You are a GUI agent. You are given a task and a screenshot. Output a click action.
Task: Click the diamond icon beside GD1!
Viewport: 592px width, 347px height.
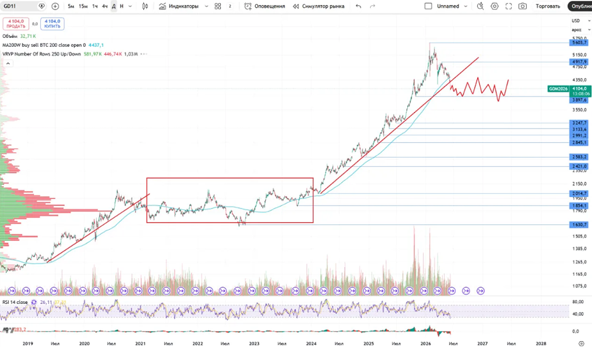click(x=41, y=6)
